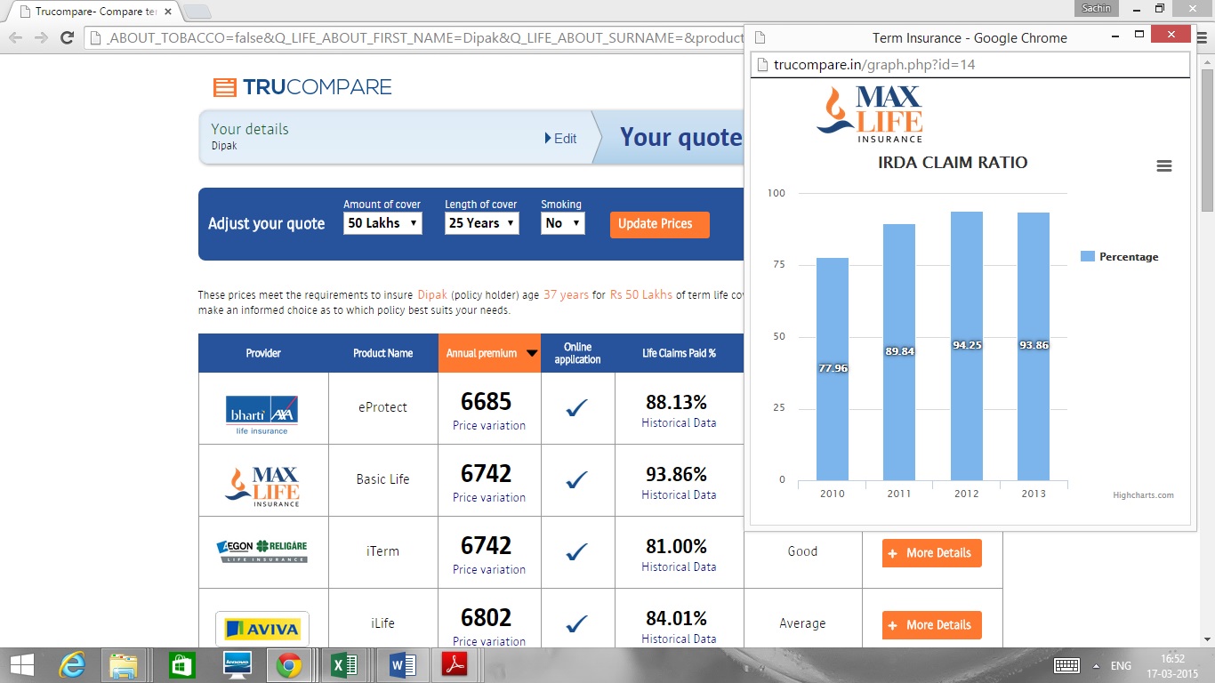Switch to Chrome on taskbar

[x=287, y=665]
